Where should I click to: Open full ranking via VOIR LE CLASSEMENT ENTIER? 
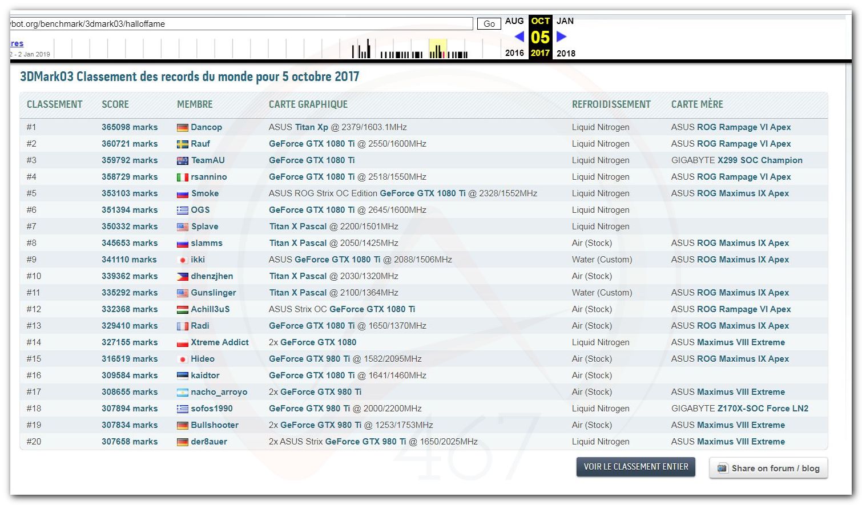(x=636, y=467)
